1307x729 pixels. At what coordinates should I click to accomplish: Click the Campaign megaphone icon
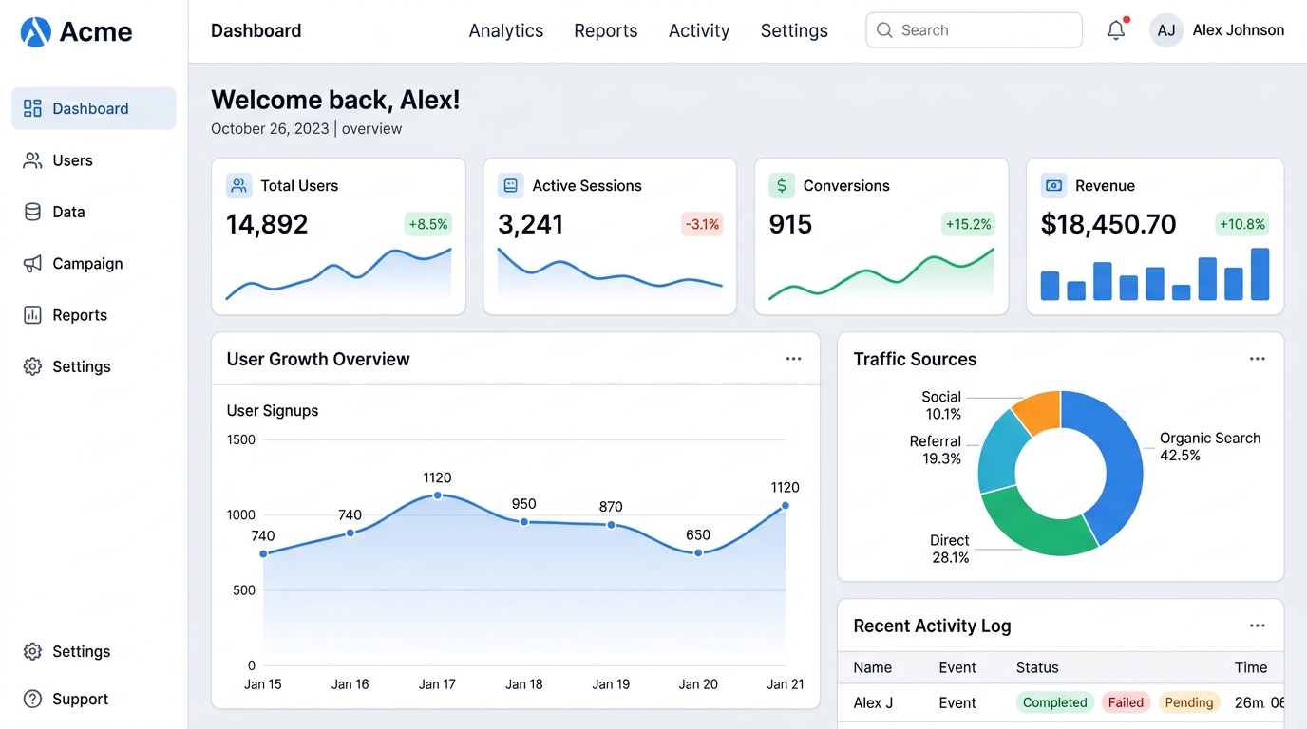(32, 264)
